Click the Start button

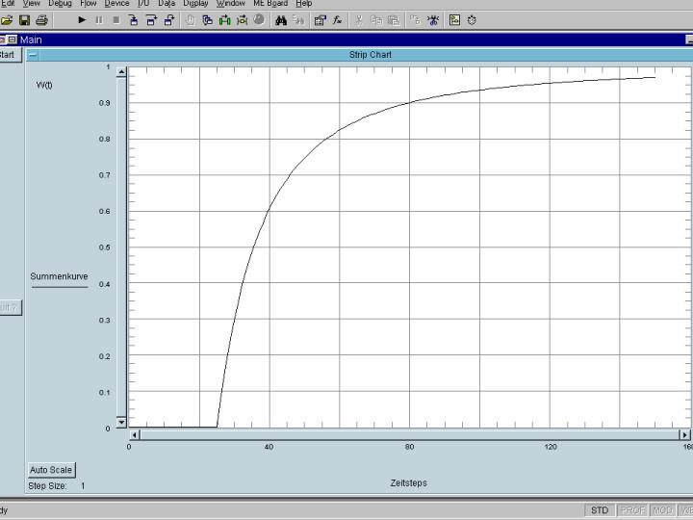pos(8,55)
